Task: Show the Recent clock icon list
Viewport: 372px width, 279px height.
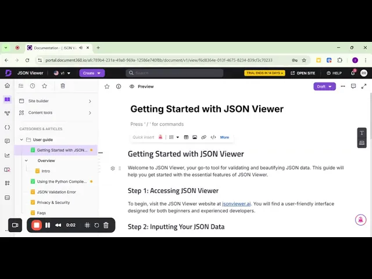Action: [33, 86]
